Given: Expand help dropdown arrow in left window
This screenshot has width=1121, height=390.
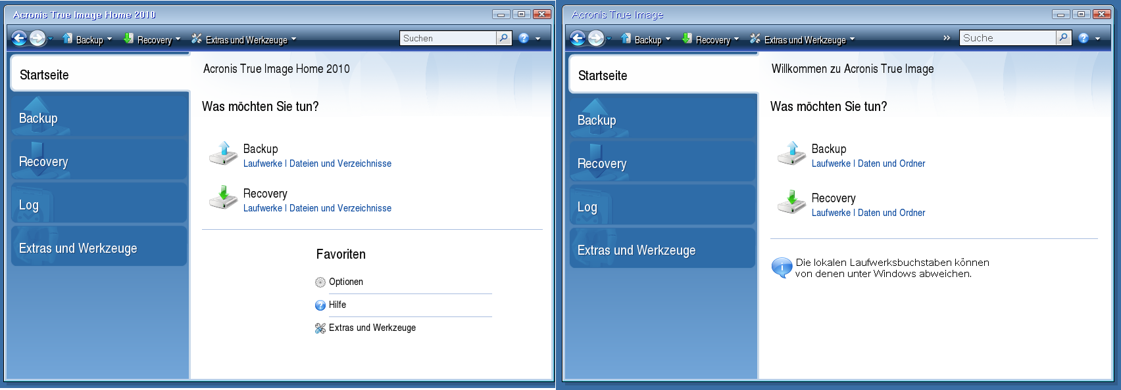Looking at the screenshot, I should [x=537, y=39].
